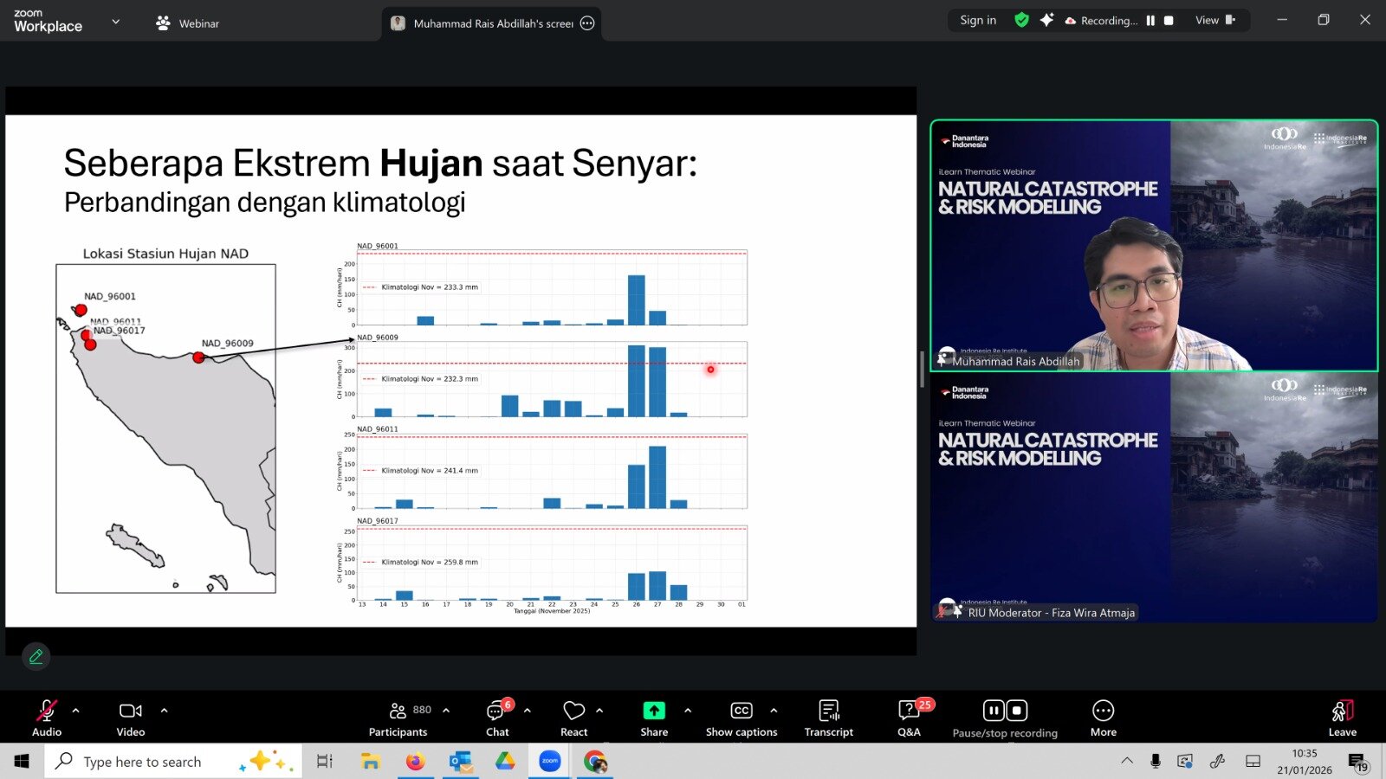The height and width of the screenshot is (779, 1386).
Task: Expand the Video options chevron
Action: [165, 711]
